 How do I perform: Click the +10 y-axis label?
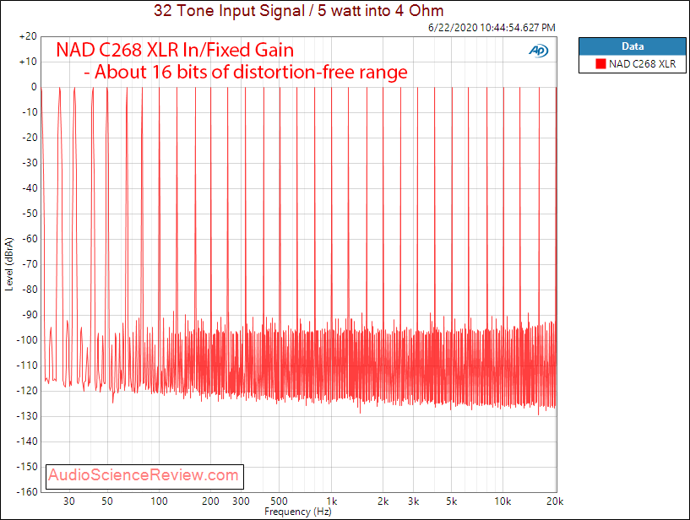(28, 62)
